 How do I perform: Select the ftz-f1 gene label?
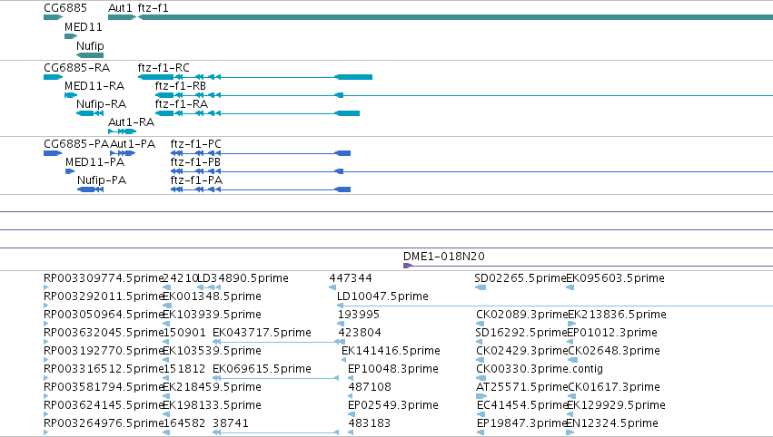(x=154, y=8)
